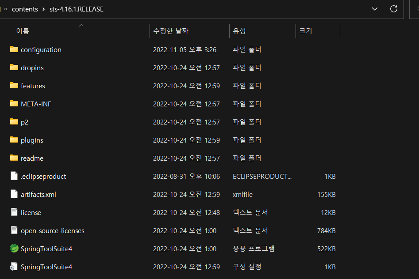
Task: Sort files by 유형 column
Action: click(x=239, y=31)
